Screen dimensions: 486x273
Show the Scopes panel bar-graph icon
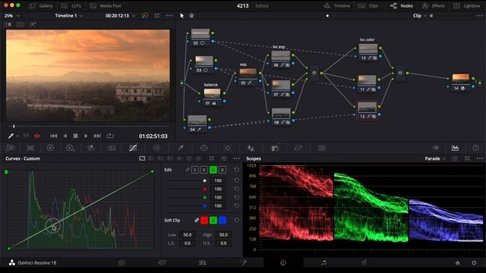pos(456,148)
